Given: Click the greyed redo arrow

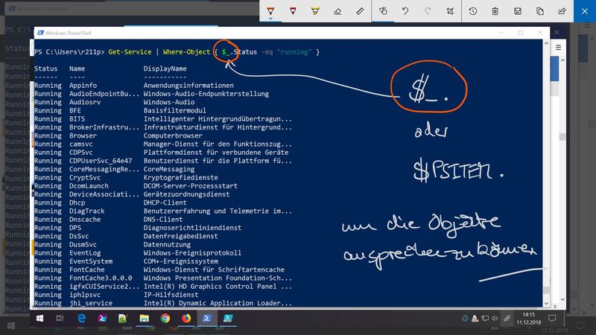Looking at the screenshot, I should (428, 11).
